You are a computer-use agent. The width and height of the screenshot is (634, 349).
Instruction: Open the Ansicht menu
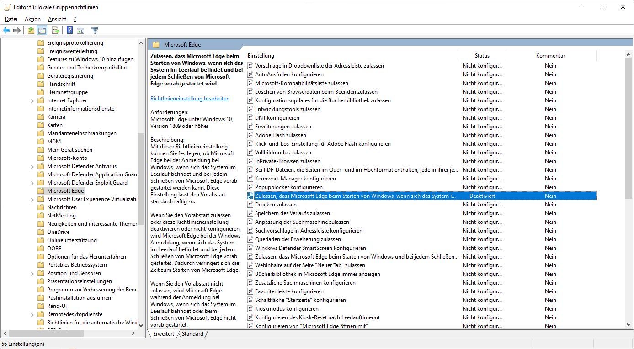pos(57,19)
